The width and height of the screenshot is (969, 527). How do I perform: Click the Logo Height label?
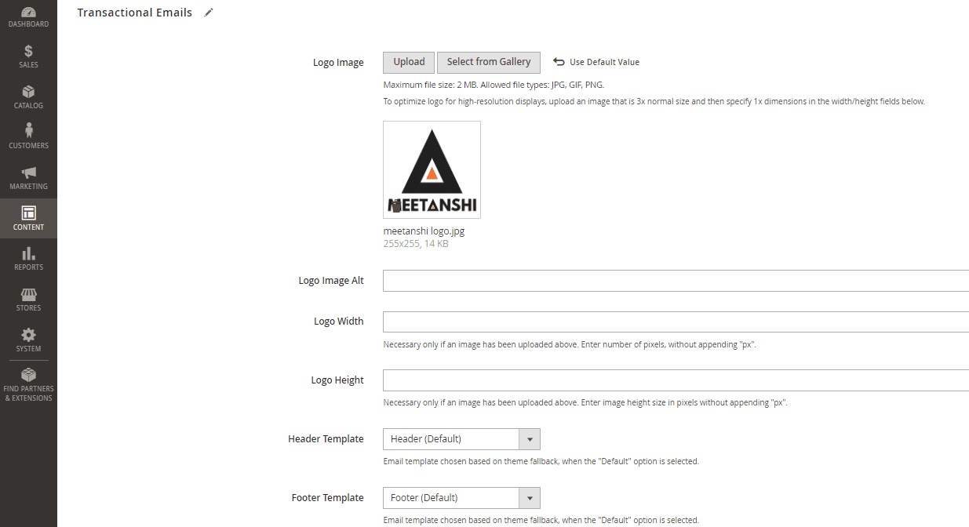tap(337, 380)
